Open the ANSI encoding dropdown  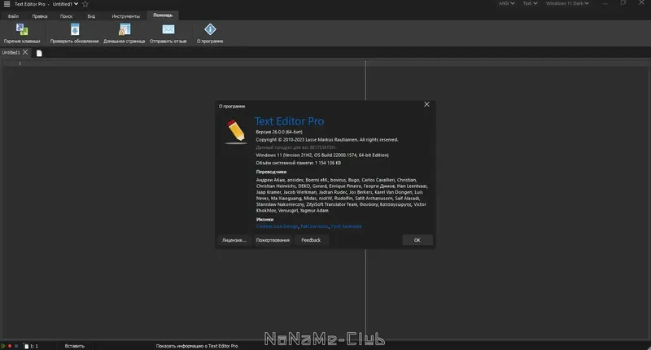pyautogui.click(x=506, y=3)
